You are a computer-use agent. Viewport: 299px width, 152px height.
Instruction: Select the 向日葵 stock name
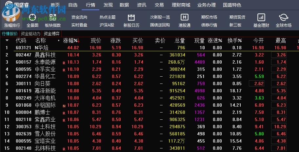click(43, 84)
